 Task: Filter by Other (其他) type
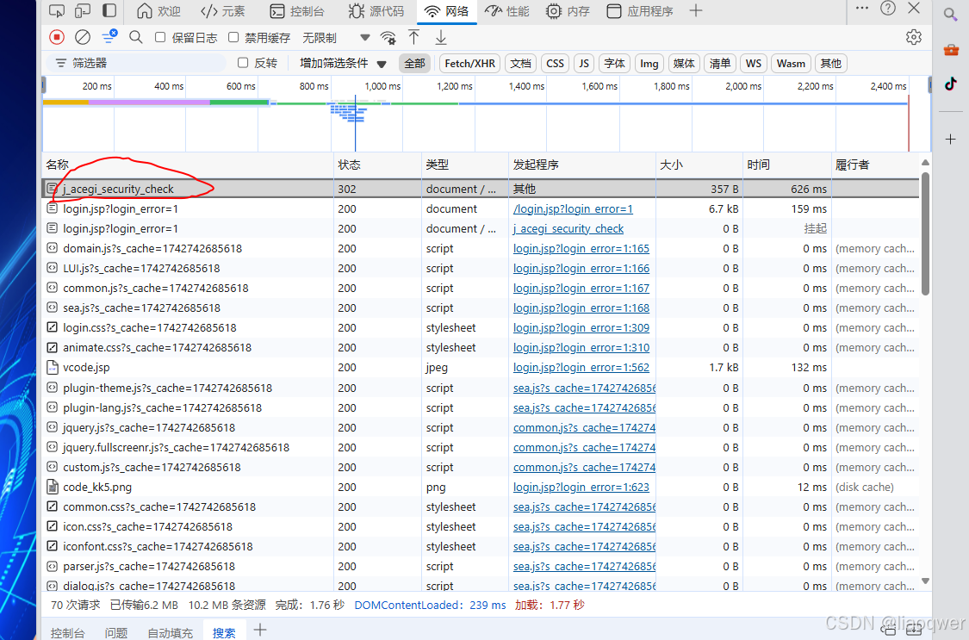tap(830, 63)
